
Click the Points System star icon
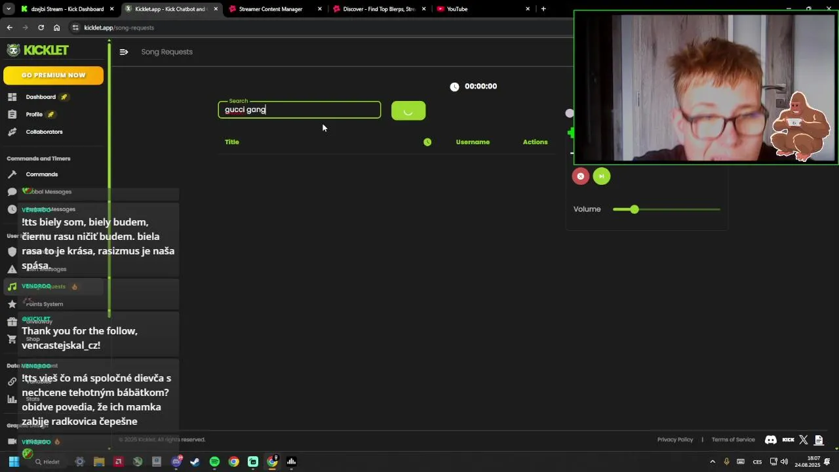pyautogui.click(x=12, y=304)
